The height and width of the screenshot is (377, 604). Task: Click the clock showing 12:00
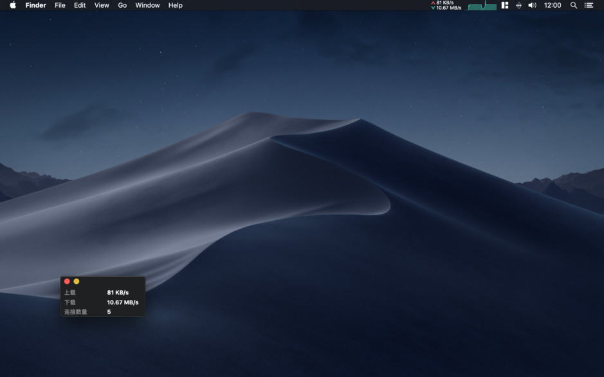(553, 5)
